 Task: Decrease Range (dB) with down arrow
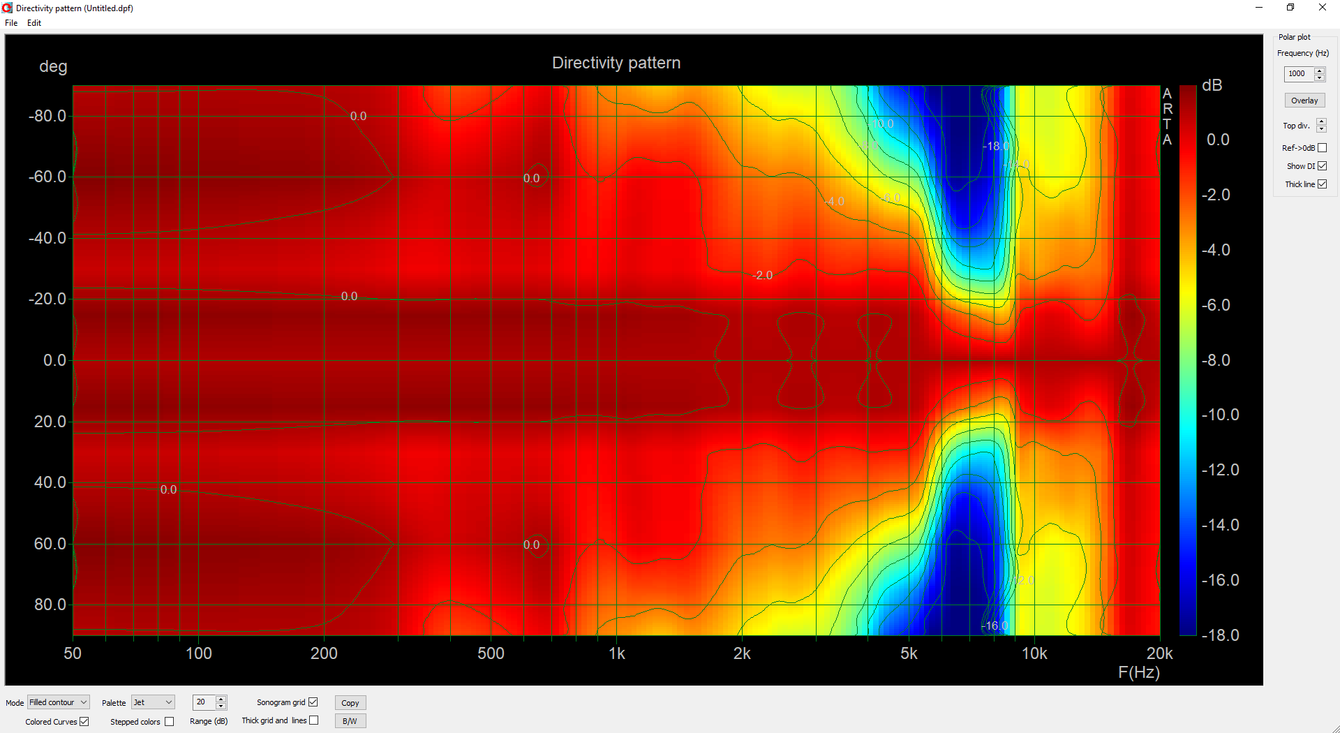tap(221, 706)
